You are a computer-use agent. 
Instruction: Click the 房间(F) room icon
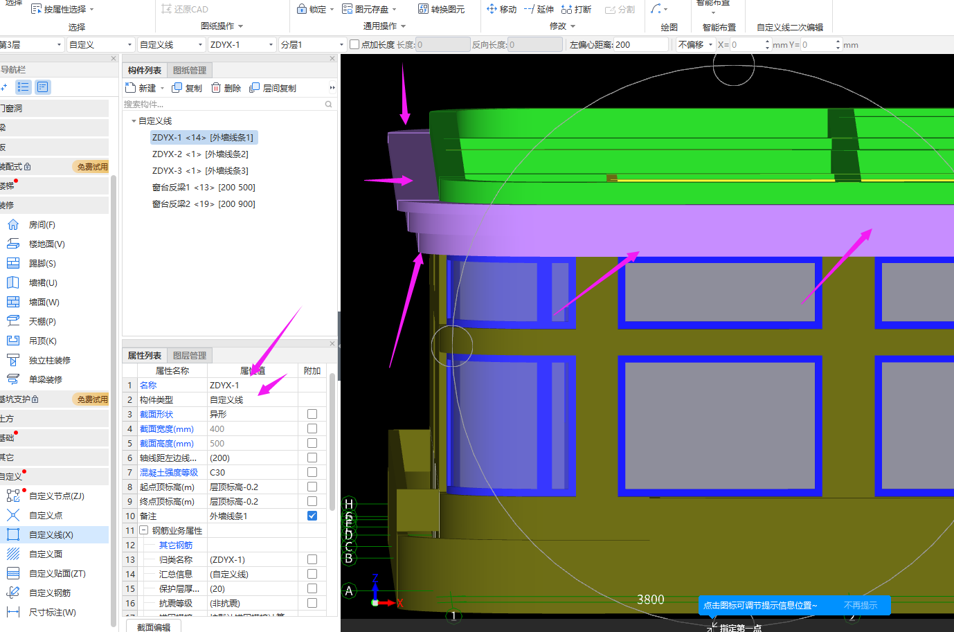(13, 225)
